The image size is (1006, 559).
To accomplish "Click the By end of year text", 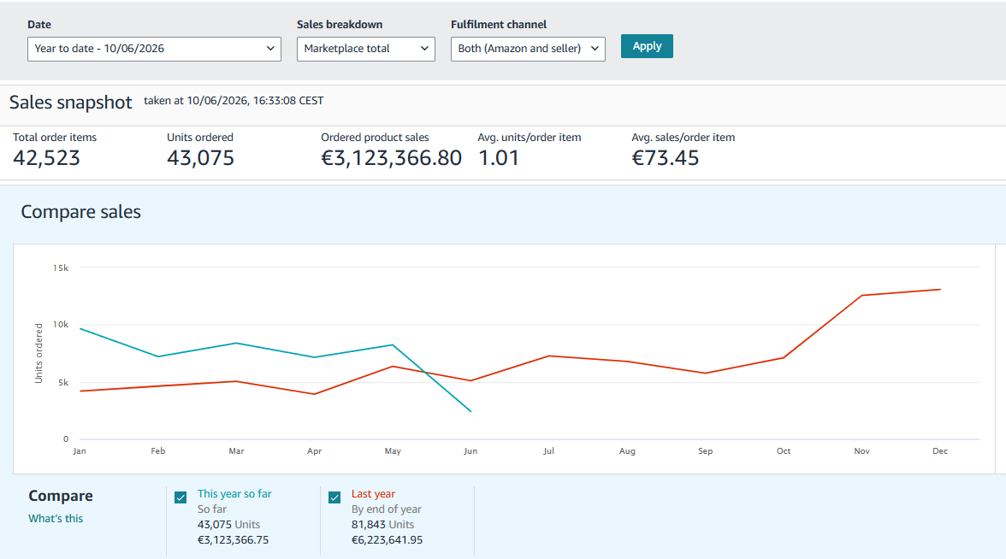I will (387, 509).
